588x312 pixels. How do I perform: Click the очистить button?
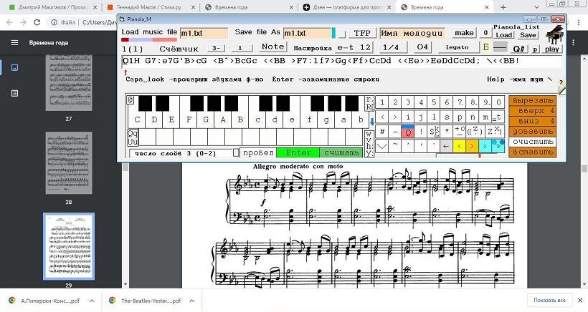[532, 142]
